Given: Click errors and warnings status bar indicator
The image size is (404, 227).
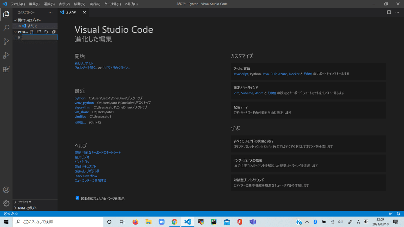Looking at the screenshot, I should coord(10,214).
